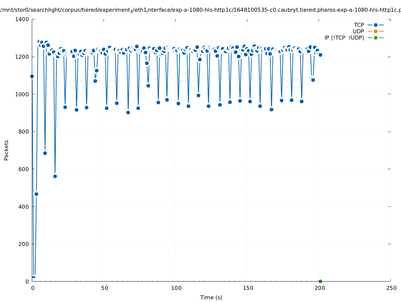
Task: Click the blue TCP legend marker
Action: (376, 25)
